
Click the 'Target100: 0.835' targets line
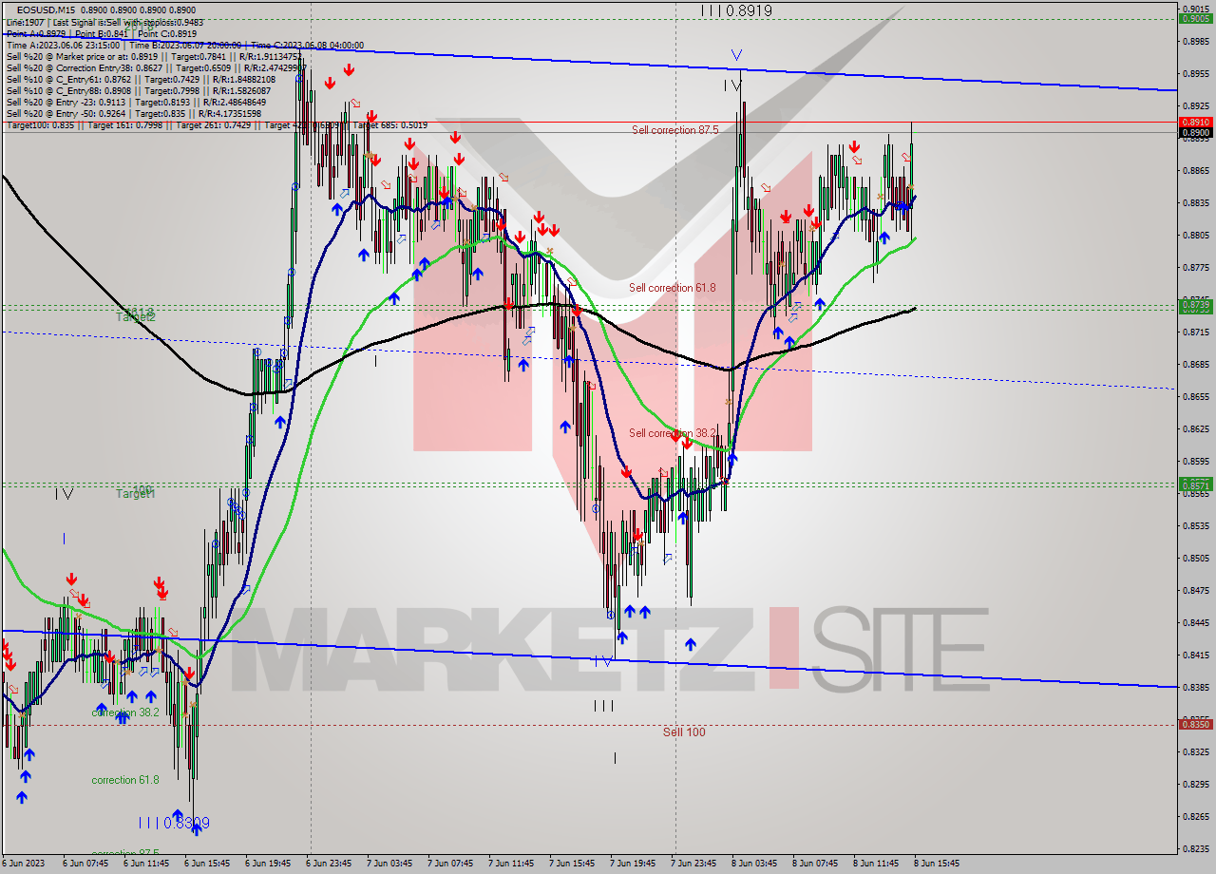tap(217, 124)
